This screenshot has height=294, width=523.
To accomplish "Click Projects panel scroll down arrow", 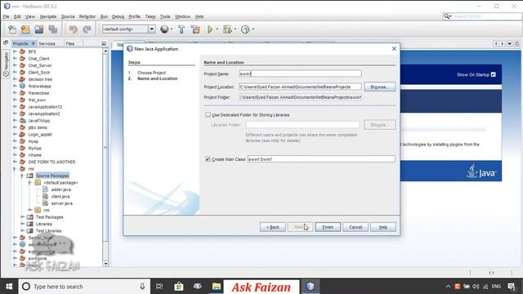I will pos(105,264).
